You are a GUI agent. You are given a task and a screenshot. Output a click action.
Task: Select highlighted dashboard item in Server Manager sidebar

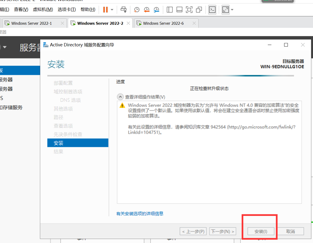click(x=20, y=70)
